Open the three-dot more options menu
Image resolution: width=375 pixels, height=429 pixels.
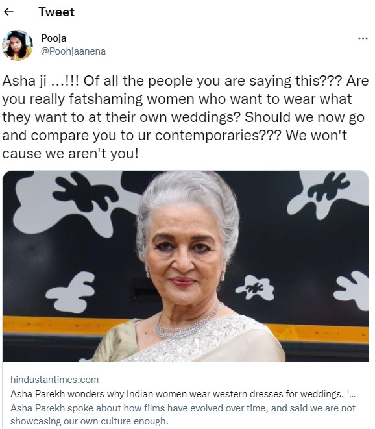pyautogui.click(x=363, y=38)
